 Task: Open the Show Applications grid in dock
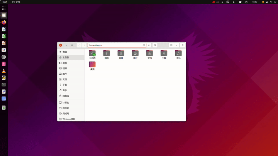pyautogui.click(x=4, y=8)
